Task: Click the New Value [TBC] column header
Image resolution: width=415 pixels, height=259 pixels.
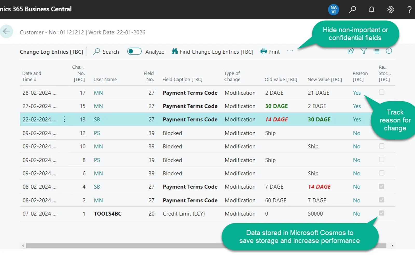Action: coord(324,80)
